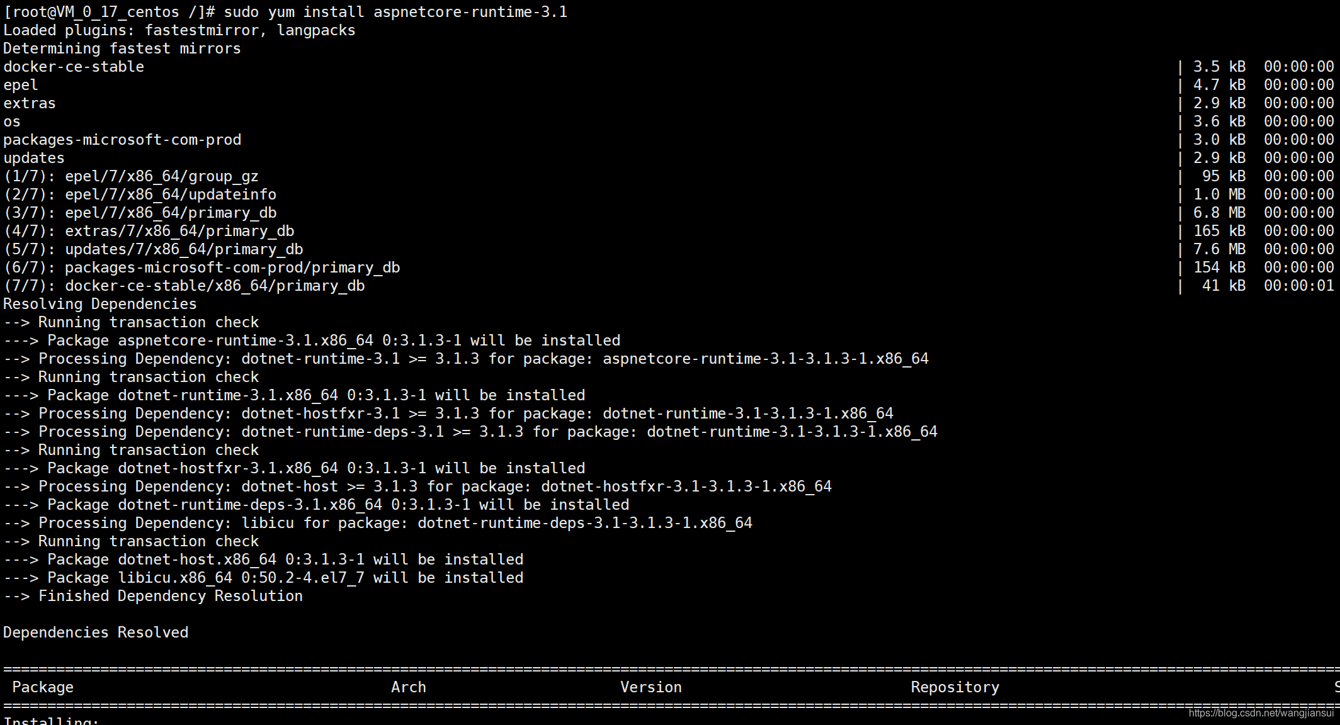The width and height of the screenshot is (1340, 725).
Task: Click the epel primary_db download line
Action: 140,213
